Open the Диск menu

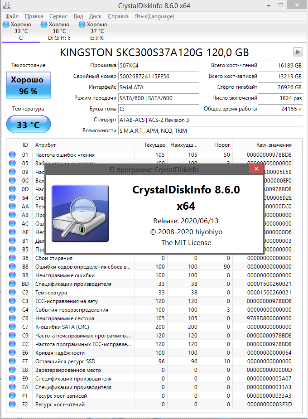click(x=96, y=16)
